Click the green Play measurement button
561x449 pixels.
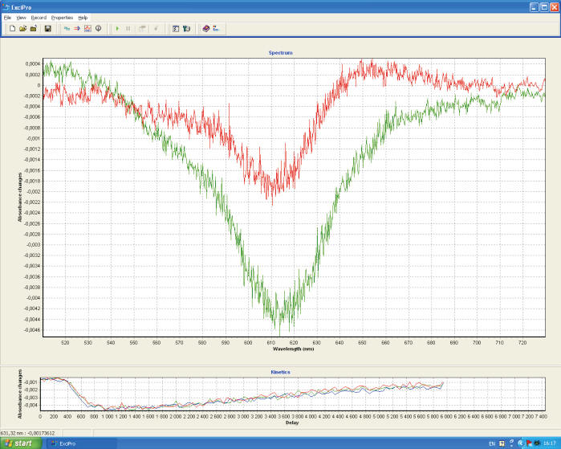117,29
